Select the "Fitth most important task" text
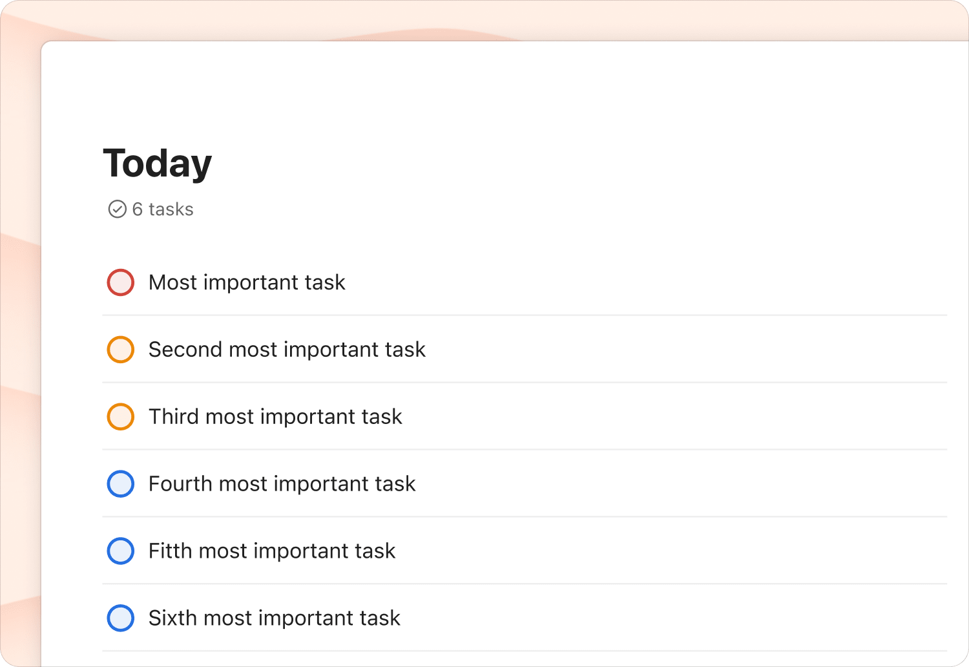969x667 pixels. [272, 551]
